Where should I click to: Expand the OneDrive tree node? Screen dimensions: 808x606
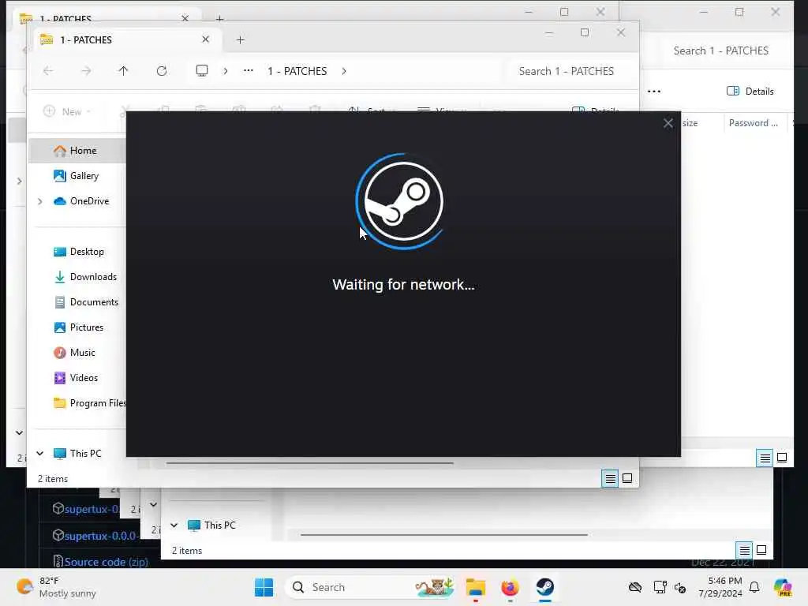pyautogui.click(x=39, y=201)
